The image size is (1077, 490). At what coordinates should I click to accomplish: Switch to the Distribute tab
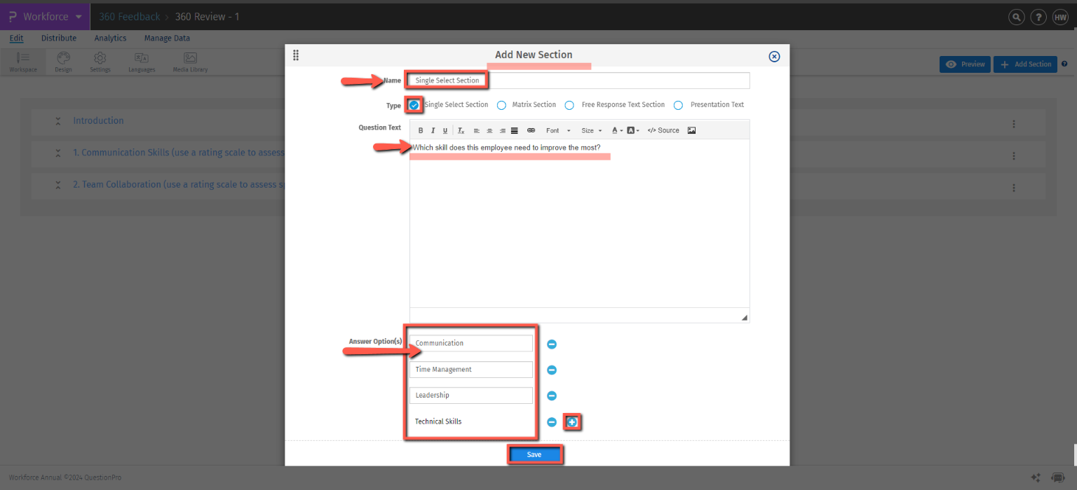[x=59, y=38]
